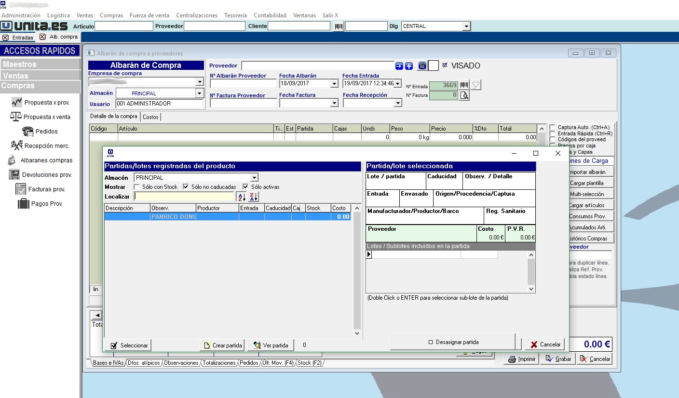679x398 pixels.
Task: Open the Fecha Factura date dropdown
Action: click(x=334, y=103)
